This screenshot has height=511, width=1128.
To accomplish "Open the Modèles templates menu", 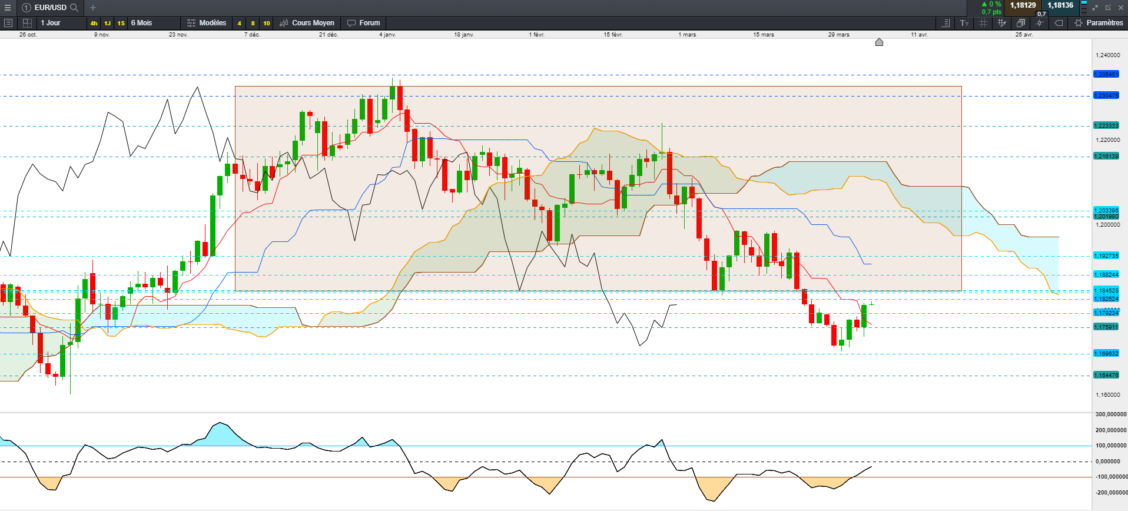I will [x=207, y=23].
